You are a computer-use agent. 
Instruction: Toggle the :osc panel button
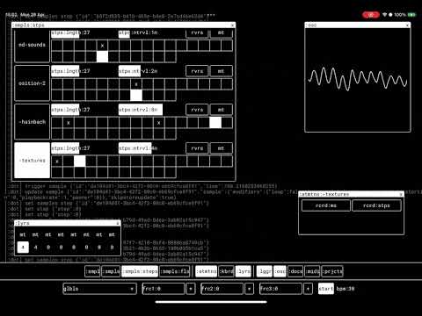point(280,271)
